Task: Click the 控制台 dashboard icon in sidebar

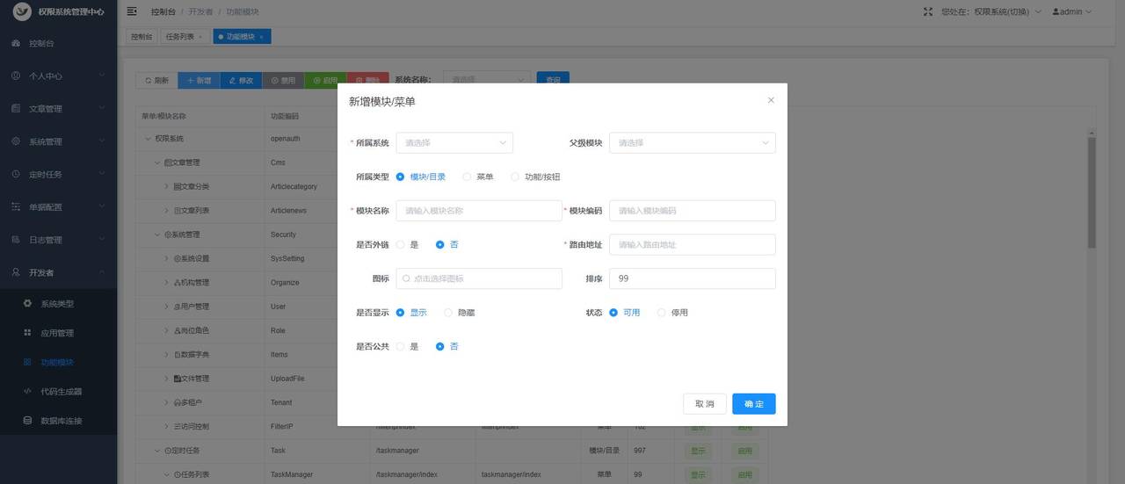Action: [16, 43]
